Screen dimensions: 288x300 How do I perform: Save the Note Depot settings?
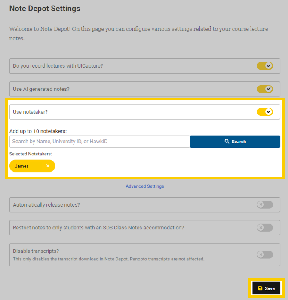click(x=266, y=288)
